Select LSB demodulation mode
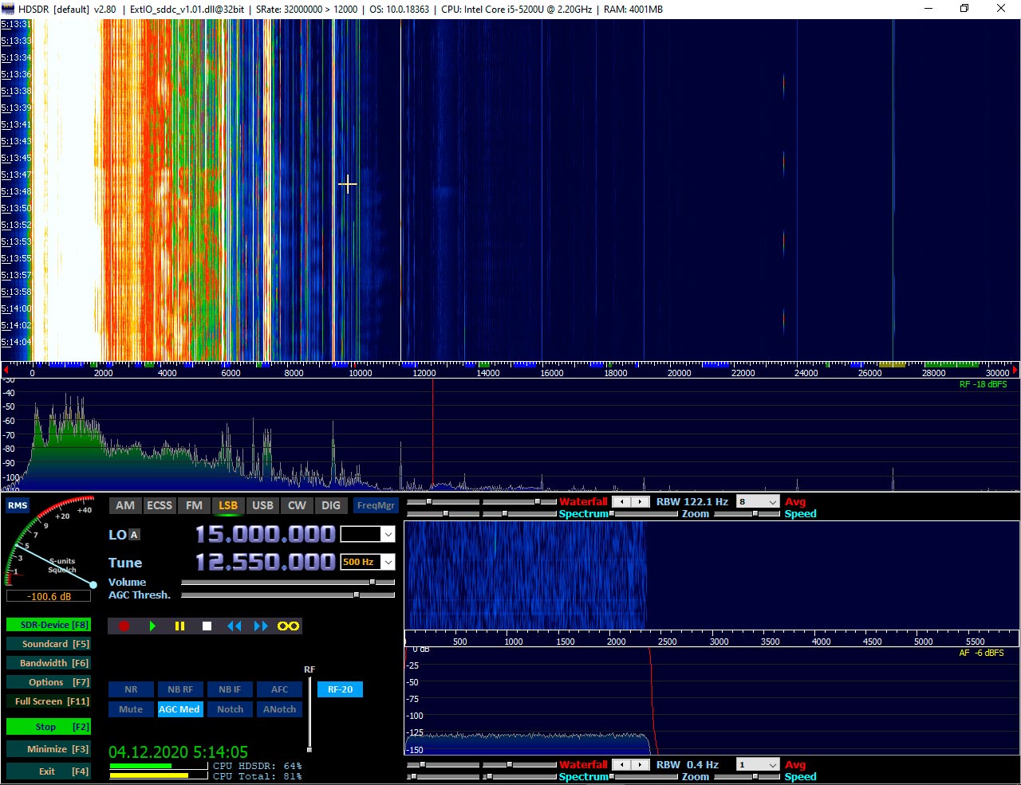 [228, 505]
